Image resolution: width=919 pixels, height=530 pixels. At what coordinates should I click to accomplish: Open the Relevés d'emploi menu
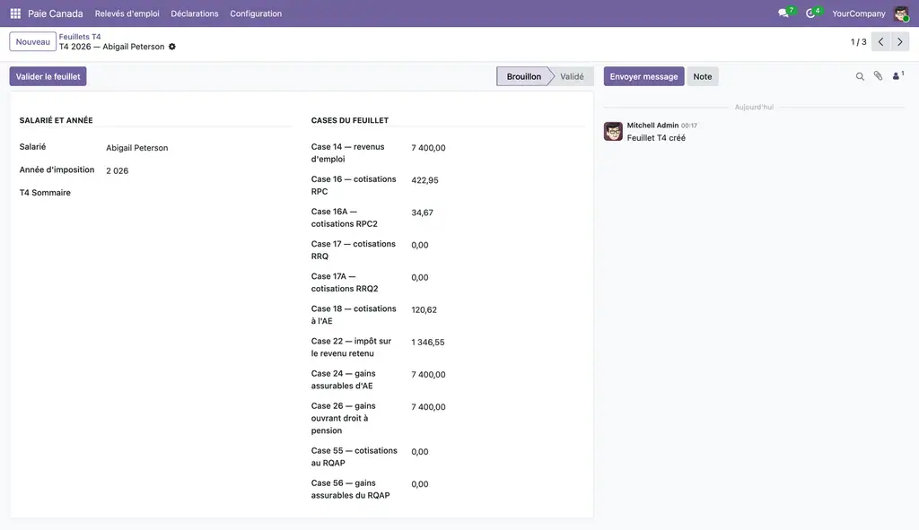pos(127,13)
